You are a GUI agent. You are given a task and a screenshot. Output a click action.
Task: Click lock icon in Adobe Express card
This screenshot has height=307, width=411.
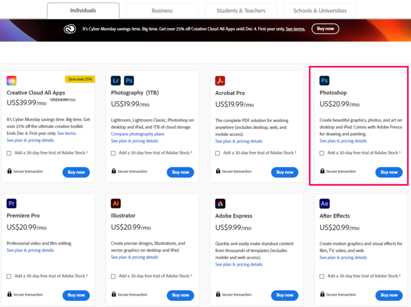click(218, 294)
